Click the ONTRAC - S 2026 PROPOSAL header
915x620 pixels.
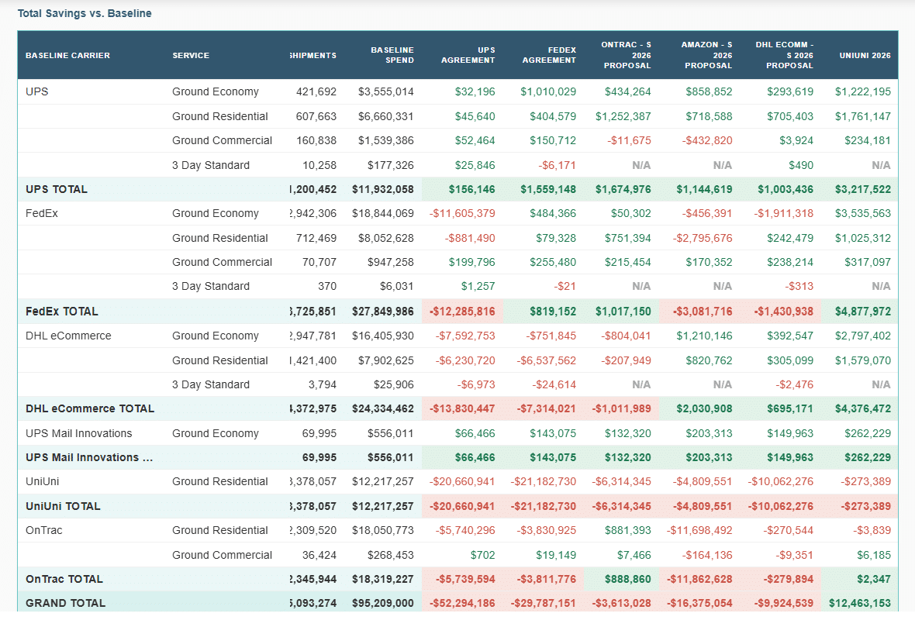(x=626, y=55)
